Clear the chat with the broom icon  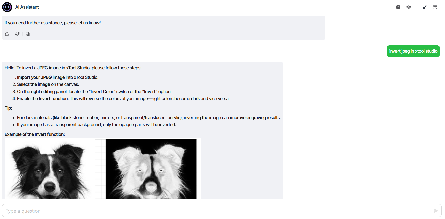point(409,7)
